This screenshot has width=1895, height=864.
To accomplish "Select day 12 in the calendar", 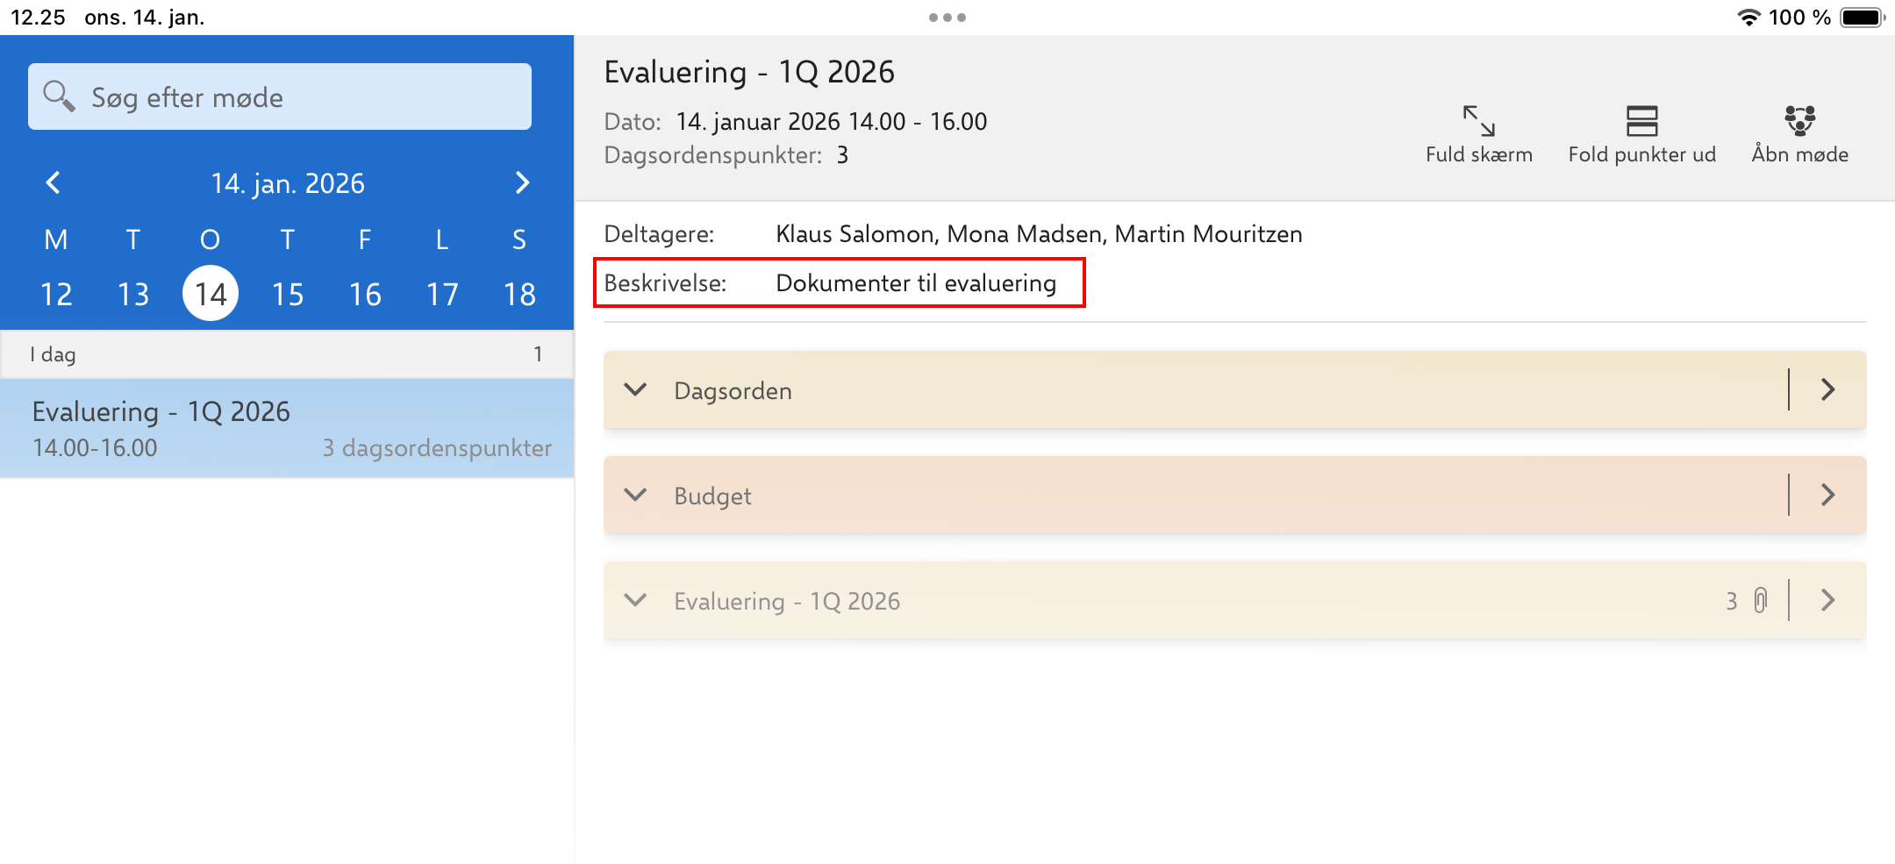I will tap(56, 294).
